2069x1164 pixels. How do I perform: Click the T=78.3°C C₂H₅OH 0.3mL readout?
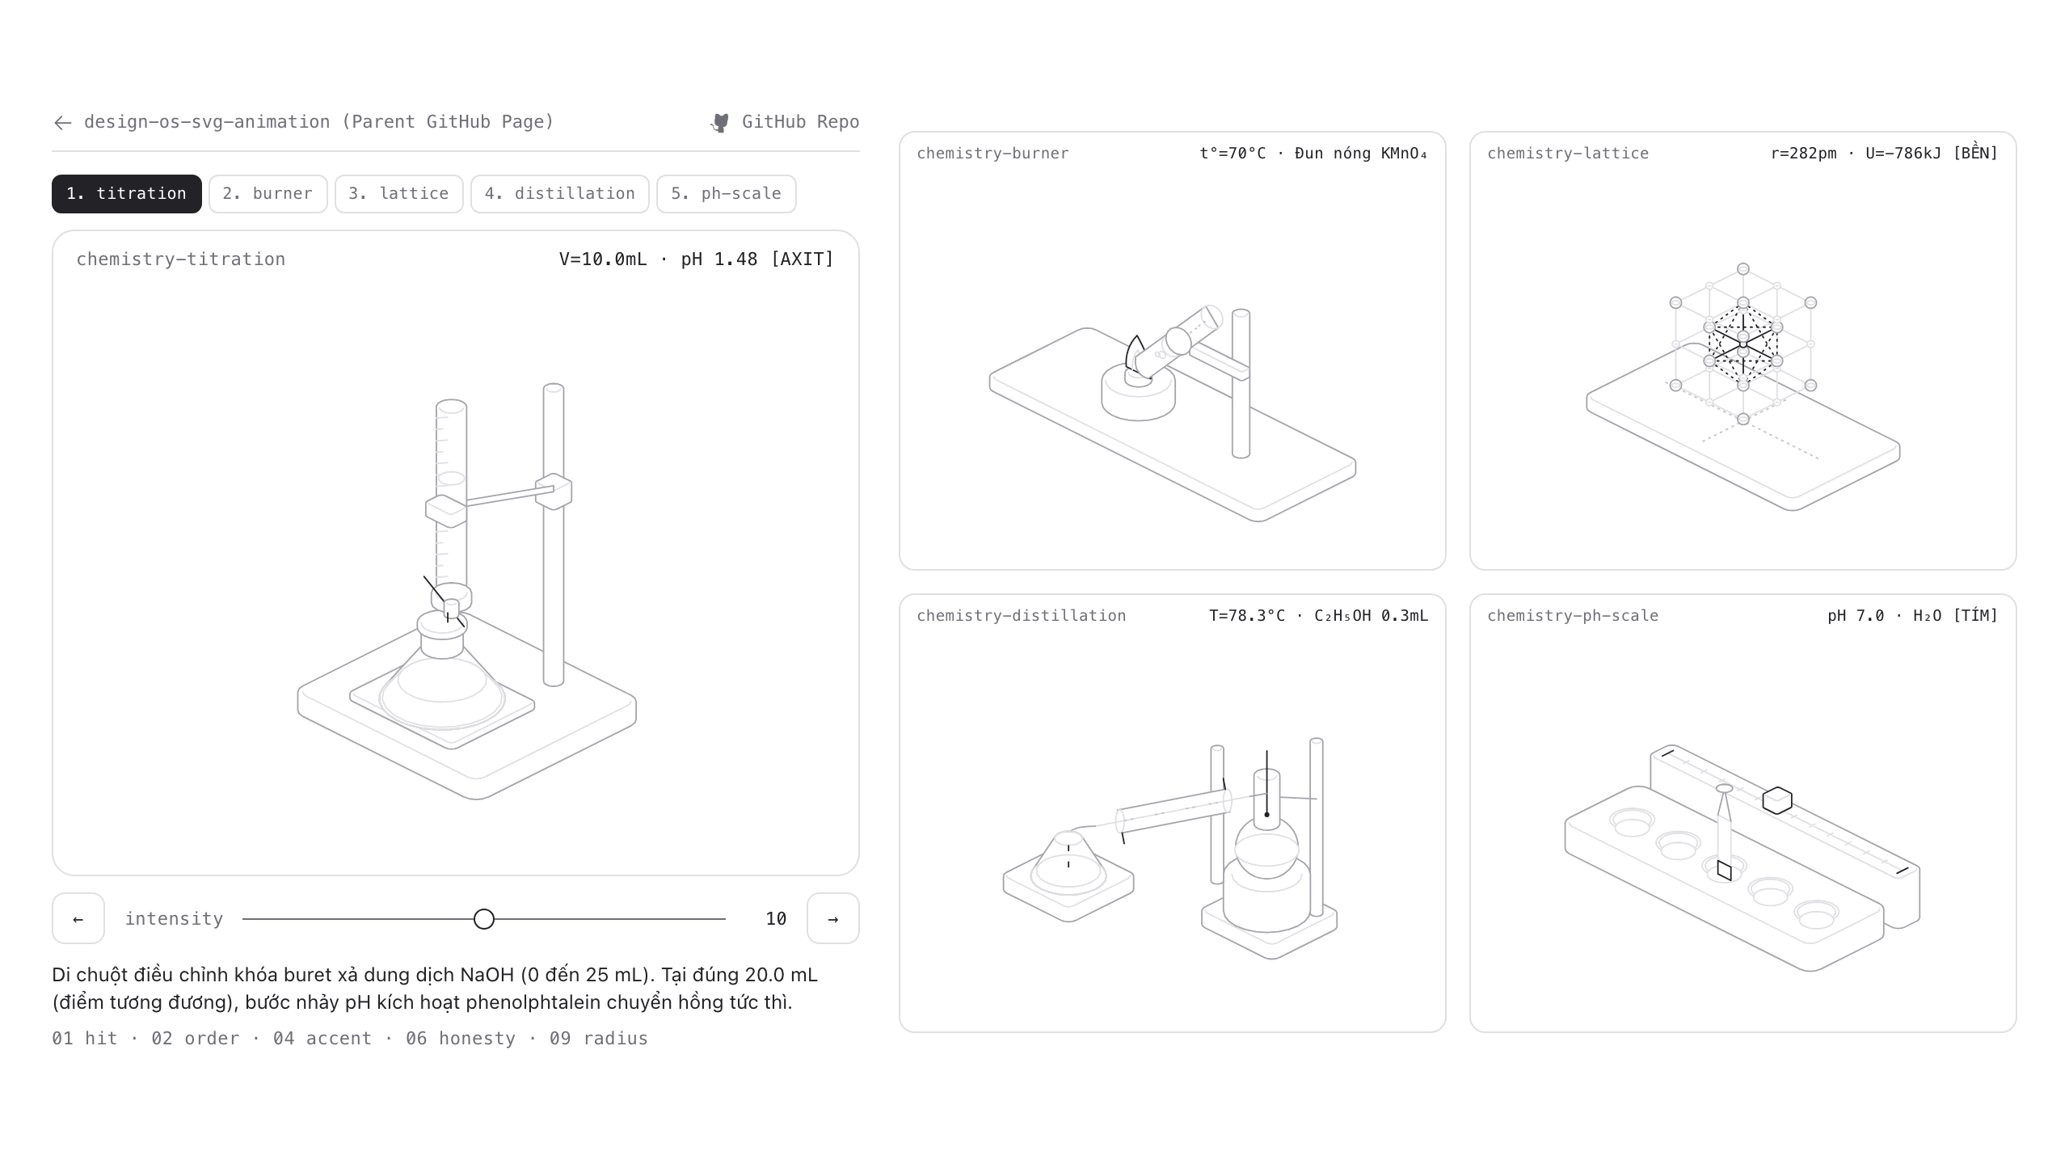[x=1318, y=616]
